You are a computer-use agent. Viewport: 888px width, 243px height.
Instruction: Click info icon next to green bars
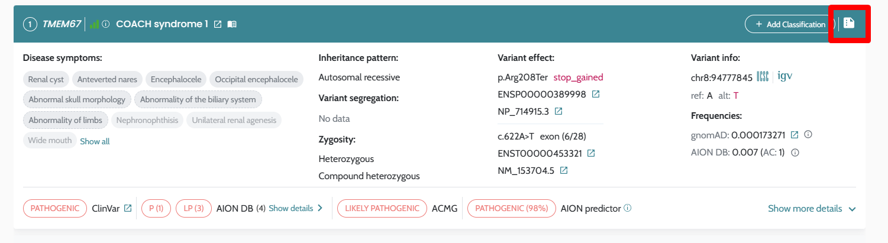pyautogui.click(x=106, y=24)
